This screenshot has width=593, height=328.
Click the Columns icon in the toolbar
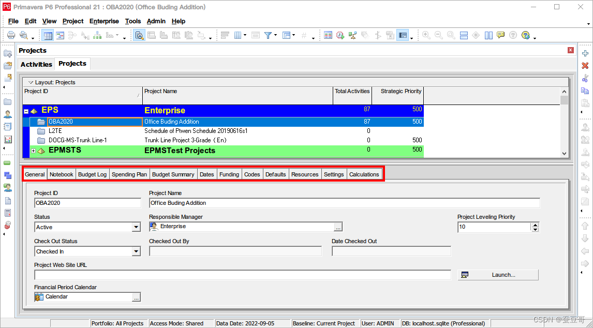238,36
